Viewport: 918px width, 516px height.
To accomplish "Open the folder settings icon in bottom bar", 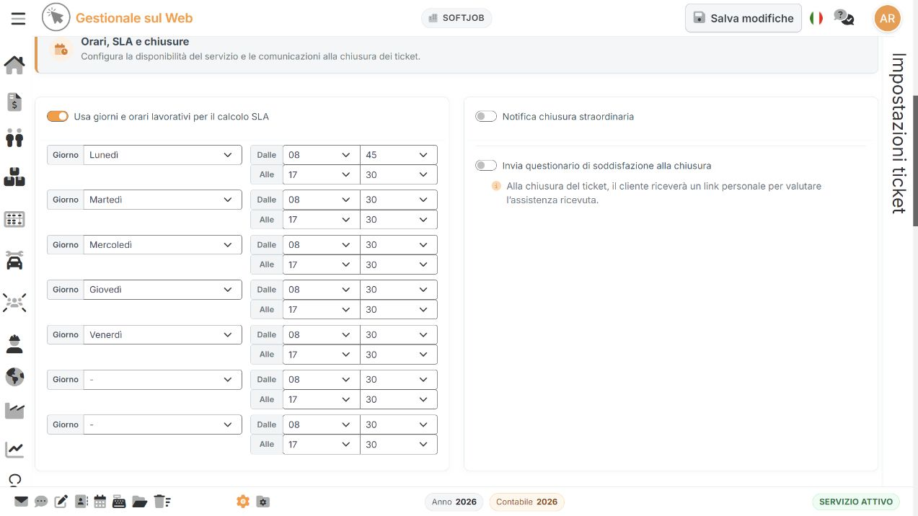I will tap(263, 502).
